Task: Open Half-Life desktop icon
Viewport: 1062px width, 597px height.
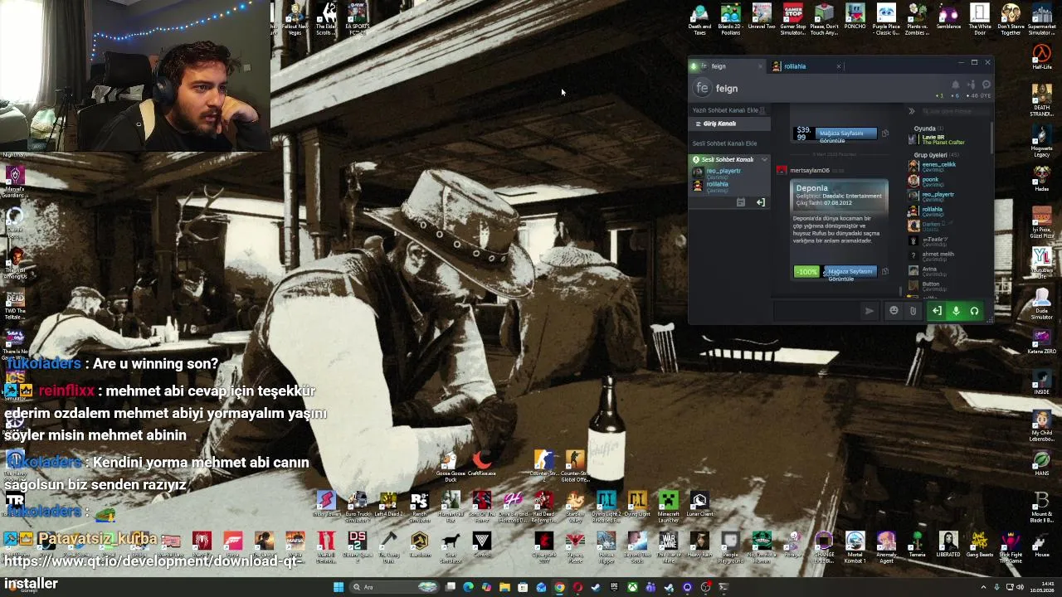Action: [x=1041, y=57]
